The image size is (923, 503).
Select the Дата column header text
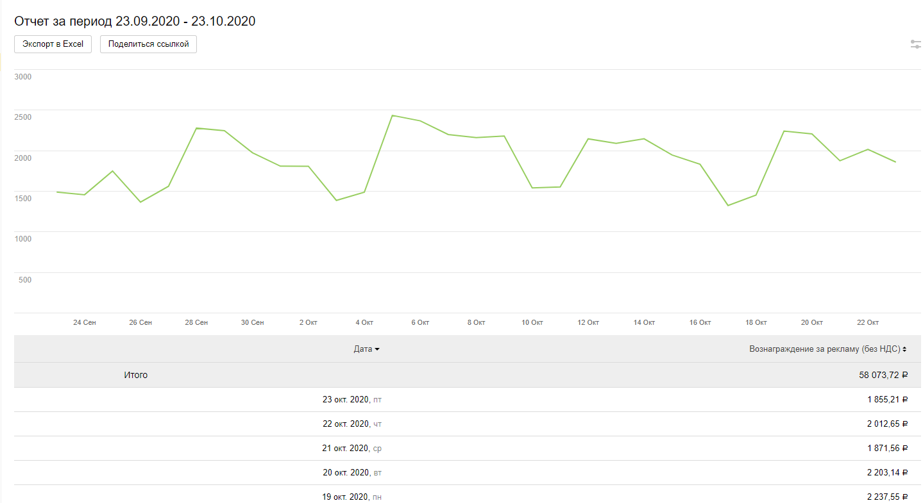click(362, 349)
